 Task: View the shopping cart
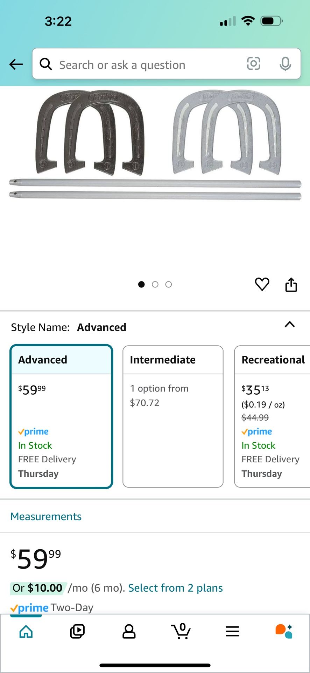coord(181,632)
